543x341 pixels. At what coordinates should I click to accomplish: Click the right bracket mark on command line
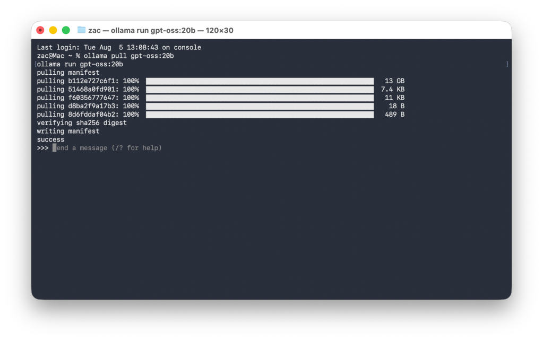coord(507,64)
